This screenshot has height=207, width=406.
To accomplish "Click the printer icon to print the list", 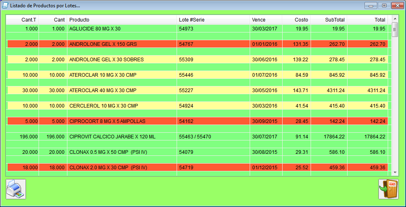I will 16,189.
